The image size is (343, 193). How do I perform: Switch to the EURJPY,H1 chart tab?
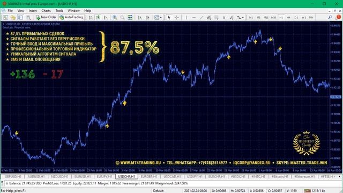[105, 176]
